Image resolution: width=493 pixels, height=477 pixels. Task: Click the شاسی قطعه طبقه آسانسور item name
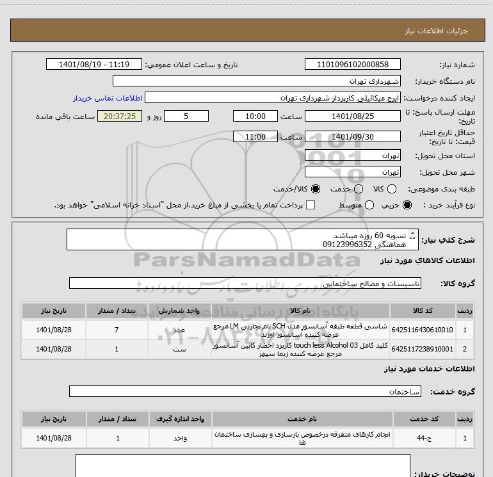pyautogui.click(x=300, y=330)
